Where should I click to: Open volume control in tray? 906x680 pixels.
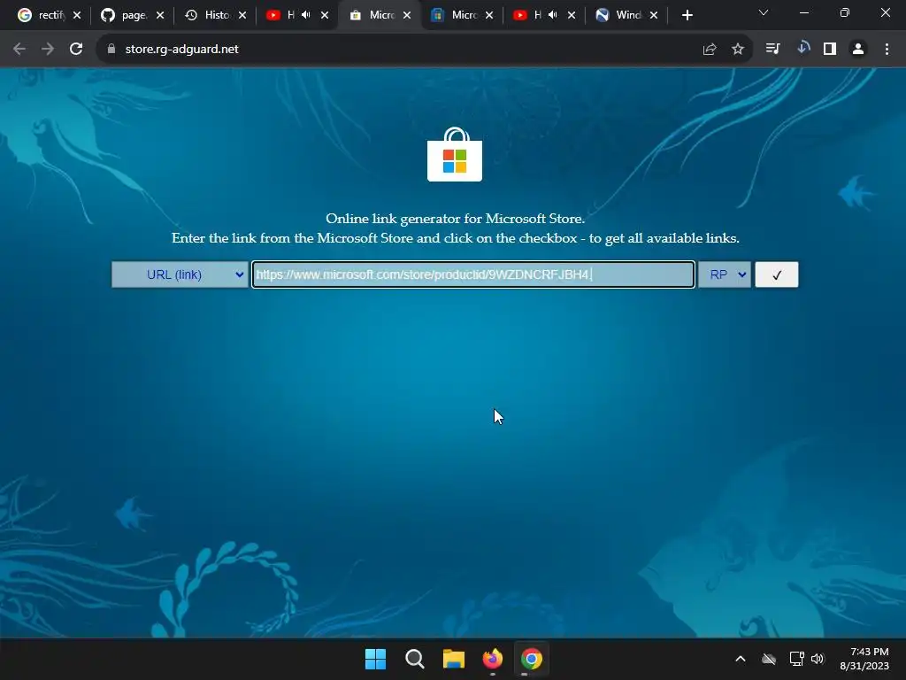coord(818,659)
